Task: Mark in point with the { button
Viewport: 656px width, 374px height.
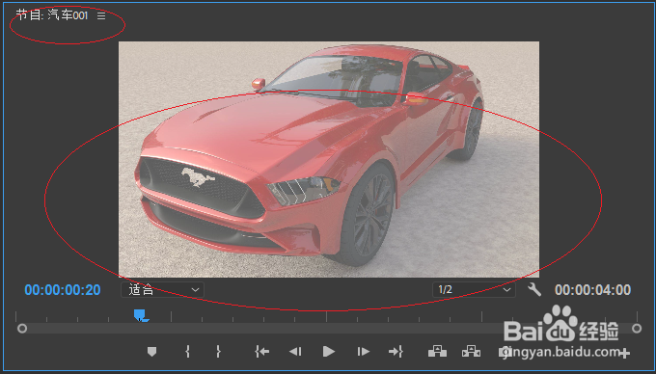Action: point(187,352)
